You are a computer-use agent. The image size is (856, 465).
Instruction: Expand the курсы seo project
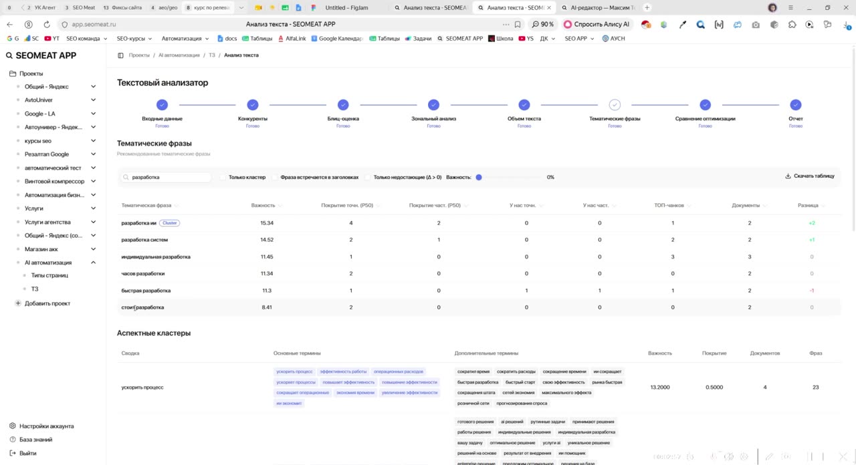click(93, 141)
